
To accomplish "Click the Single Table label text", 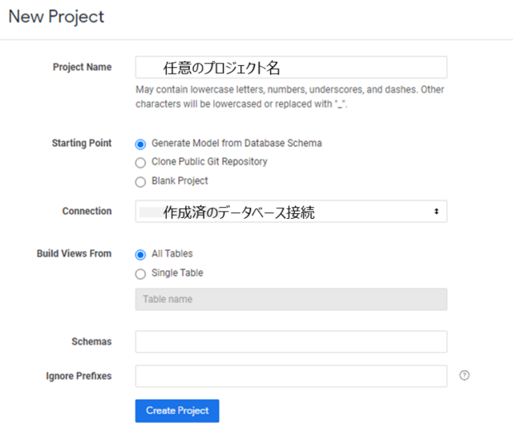I will 177,273.
